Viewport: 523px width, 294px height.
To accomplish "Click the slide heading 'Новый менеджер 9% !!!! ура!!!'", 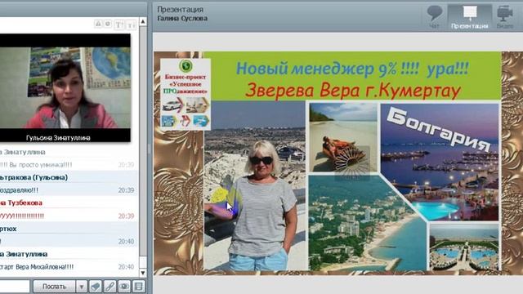I will [352, 69].
